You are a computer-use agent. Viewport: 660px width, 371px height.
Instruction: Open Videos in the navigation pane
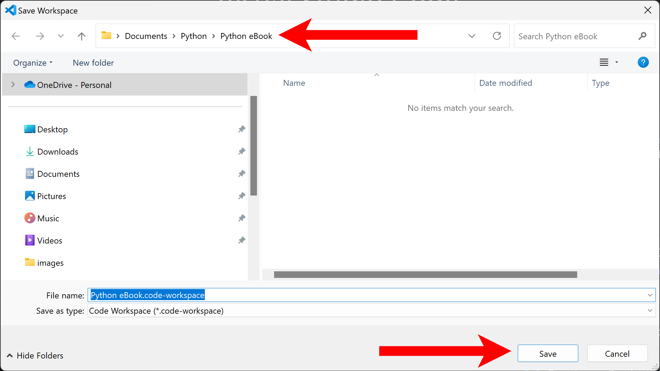[50, 241]
